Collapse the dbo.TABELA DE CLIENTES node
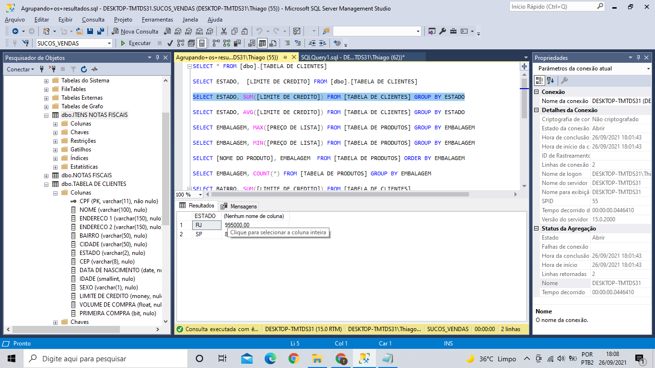Viewport: 655px width, 368px height. [x=47, y=184]
